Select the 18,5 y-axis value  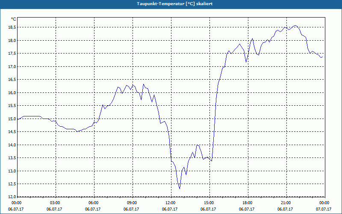pos(12,27)
